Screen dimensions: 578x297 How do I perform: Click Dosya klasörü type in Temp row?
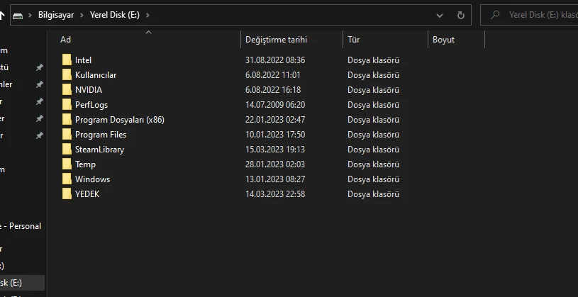click(374, 164)
